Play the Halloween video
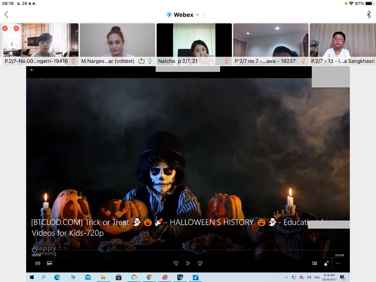The image size is (376, 282). tap(188, 263)
